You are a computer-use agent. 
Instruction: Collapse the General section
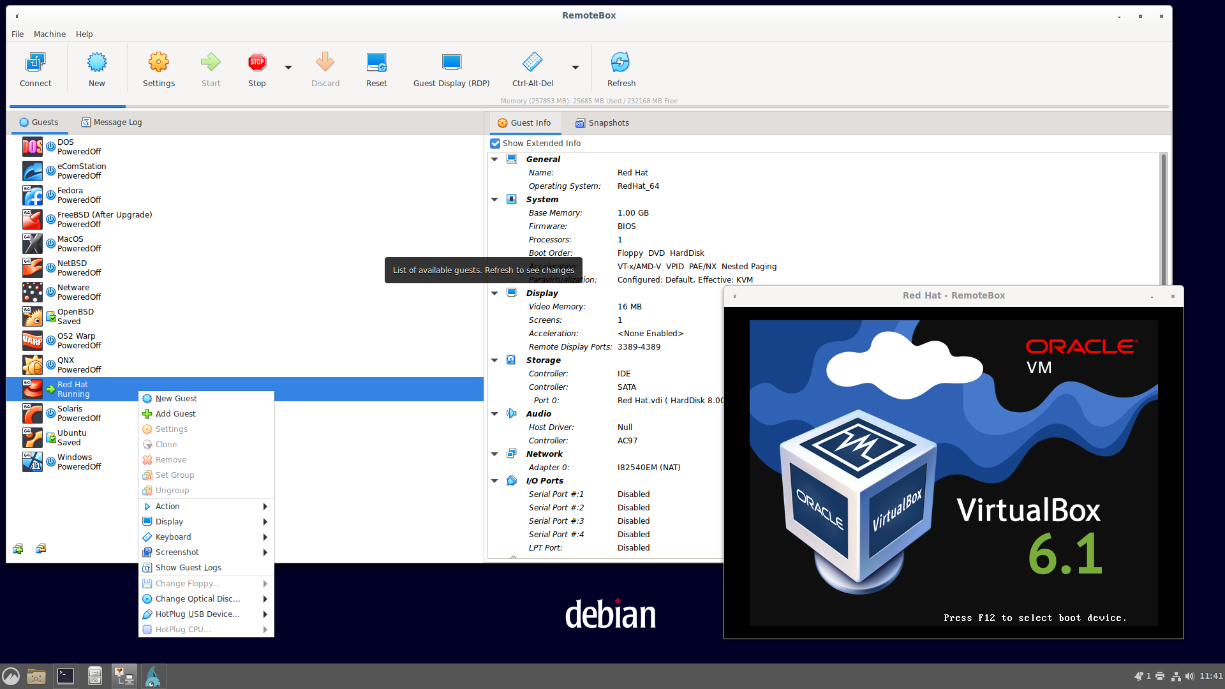[x=495, y=159]
